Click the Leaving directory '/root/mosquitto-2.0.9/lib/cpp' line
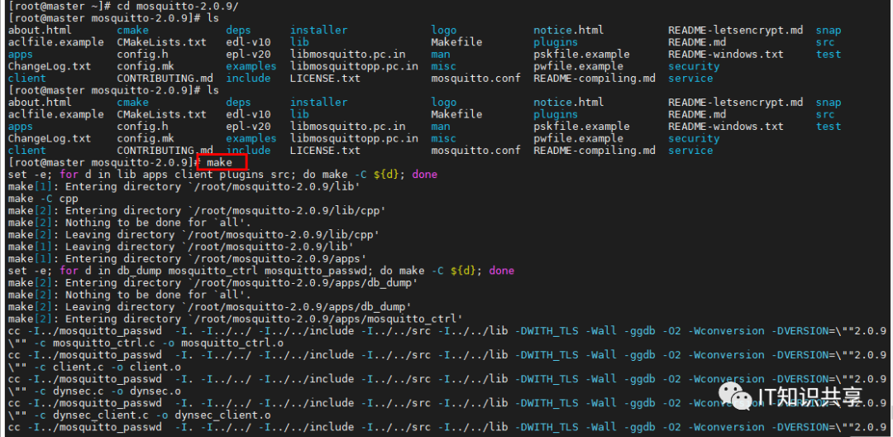 click(x=194, y=235)
